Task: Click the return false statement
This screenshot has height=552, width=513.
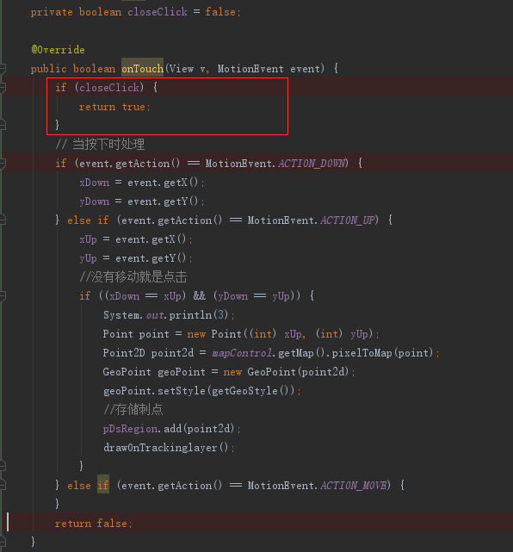Action: coord(94,524)
